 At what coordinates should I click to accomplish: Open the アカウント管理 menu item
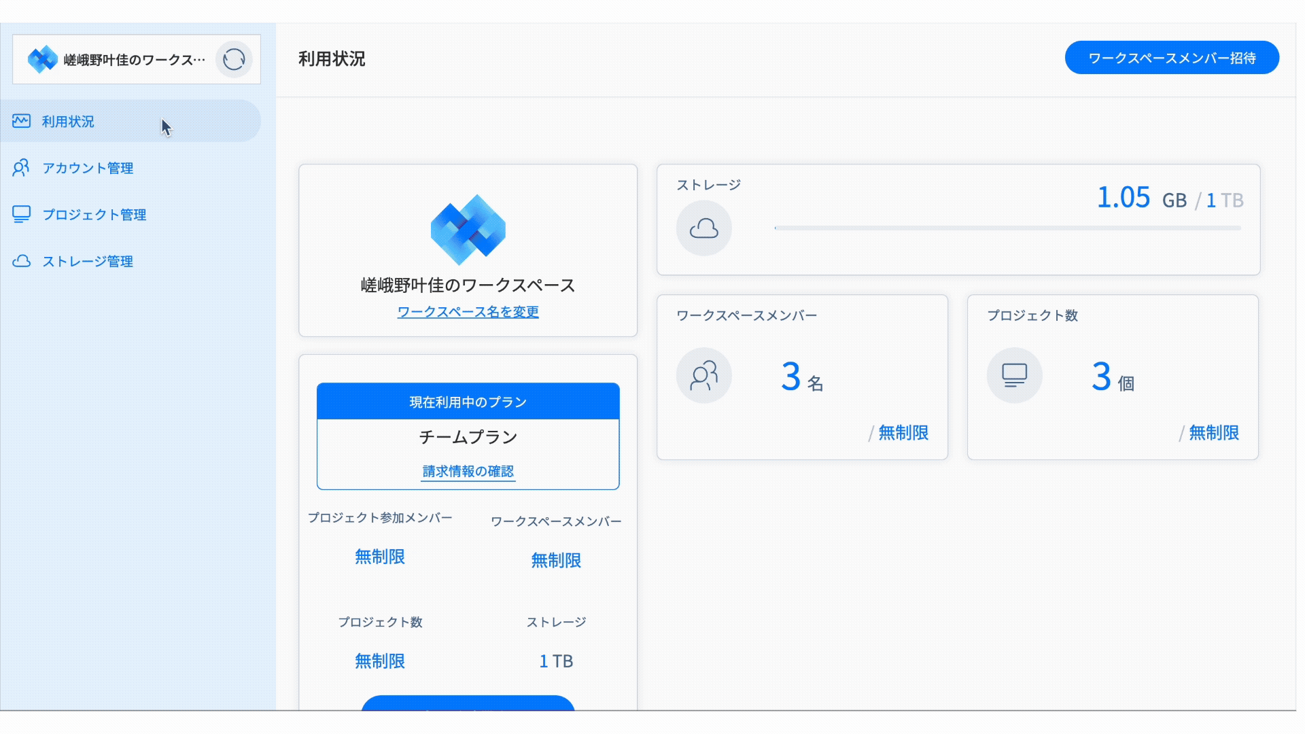point(88,168)
